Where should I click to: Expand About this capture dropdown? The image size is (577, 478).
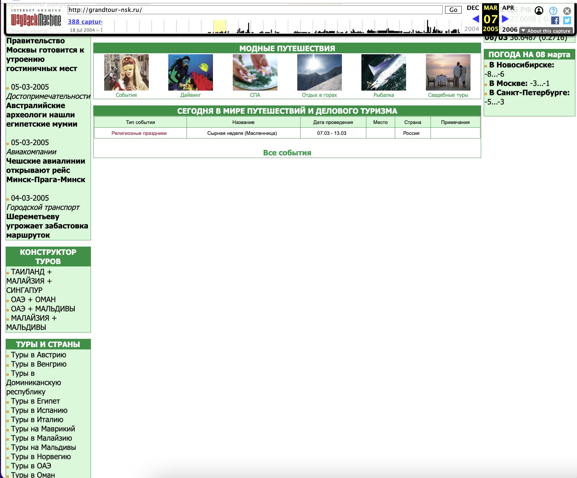[546, 31]
